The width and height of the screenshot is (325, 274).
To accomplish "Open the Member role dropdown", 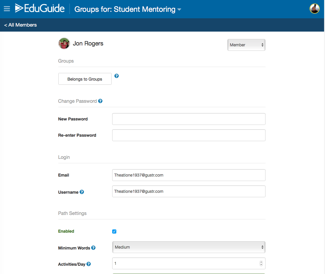I will tap(246, 45).
